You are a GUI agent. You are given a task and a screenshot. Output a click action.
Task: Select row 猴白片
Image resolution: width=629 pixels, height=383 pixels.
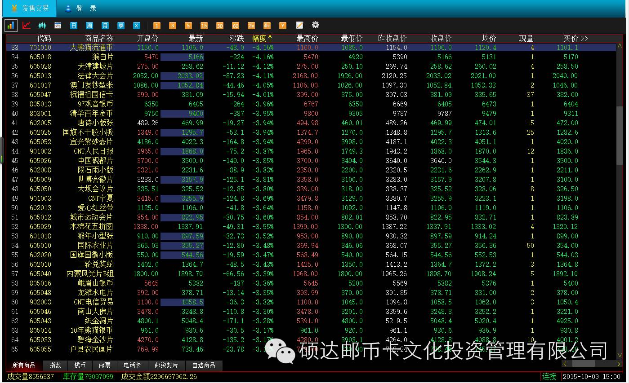[x=311, y=57]
